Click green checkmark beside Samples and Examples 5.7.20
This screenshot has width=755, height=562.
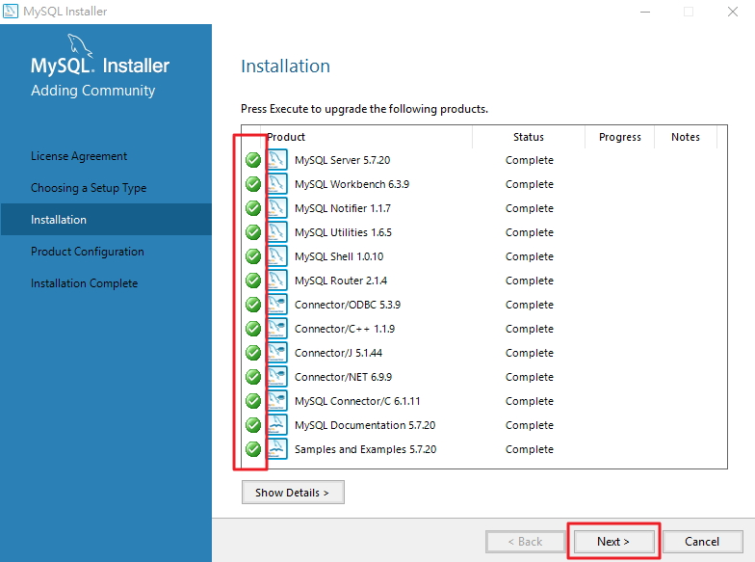click(x=253, y=449)
